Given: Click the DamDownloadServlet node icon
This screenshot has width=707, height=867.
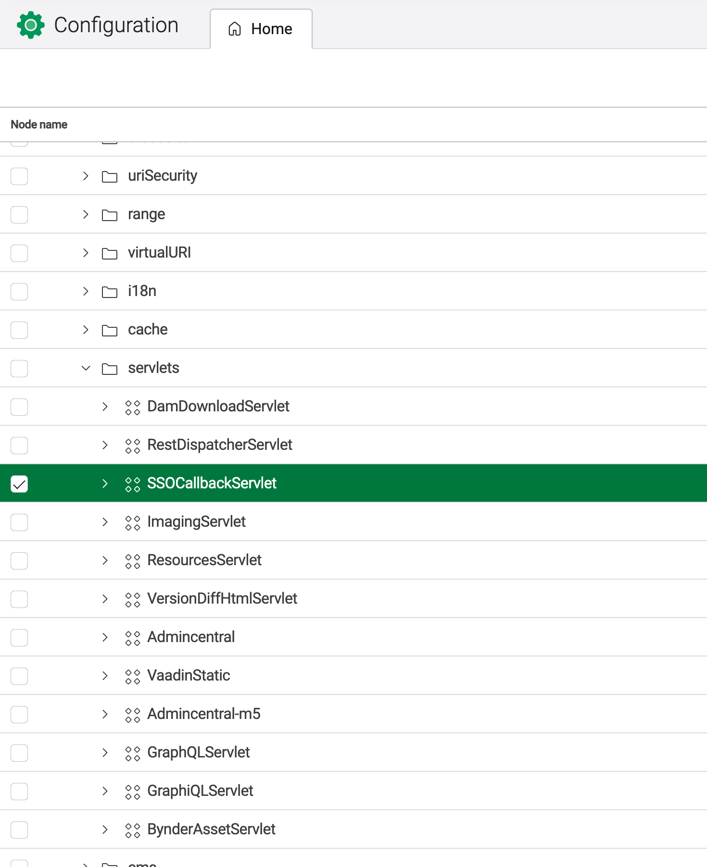Looking at the screenshot, I should tap(133, 407).
